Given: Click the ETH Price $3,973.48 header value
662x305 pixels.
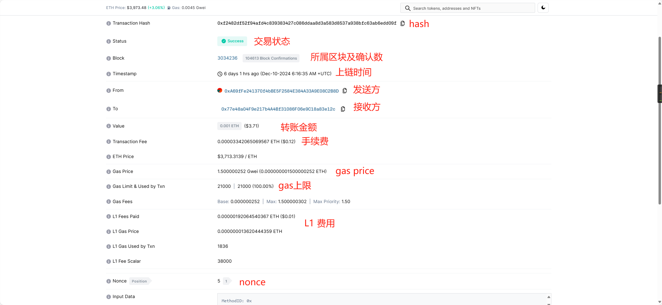Looking at the screenshot, I should [x=137, y=8].
